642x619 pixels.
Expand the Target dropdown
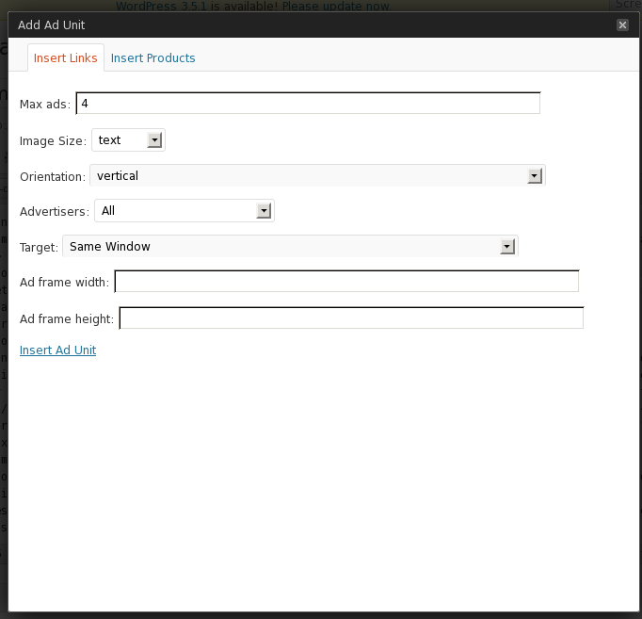click(290, 246)
